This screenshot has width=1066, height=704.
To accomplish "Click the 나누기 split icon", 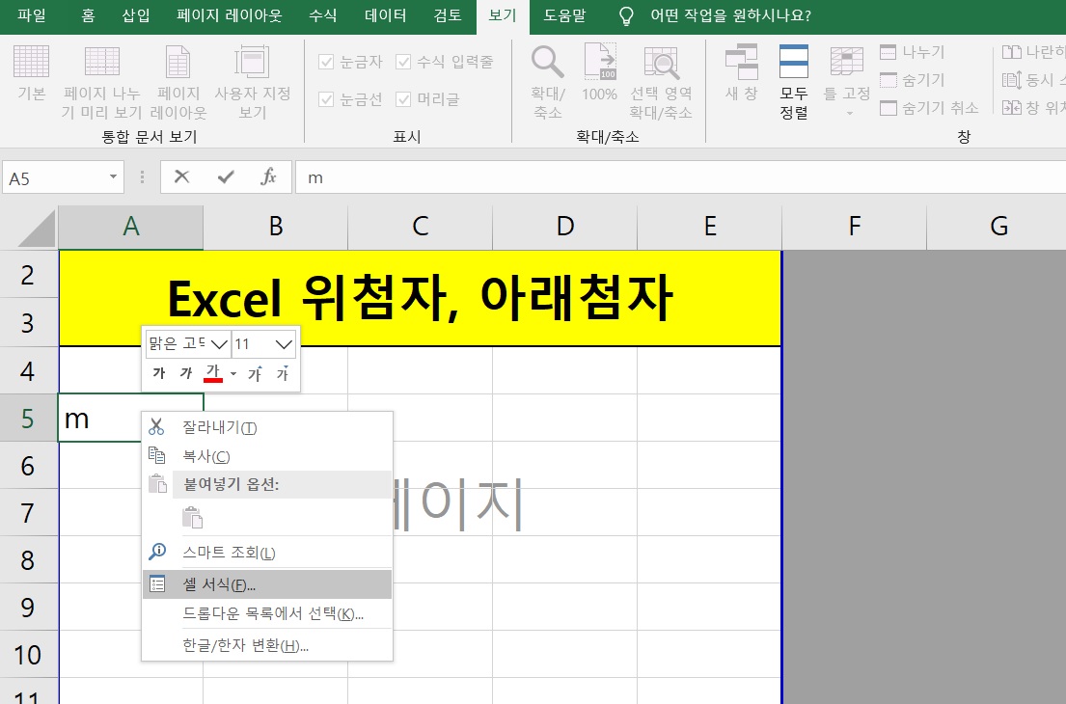I will tap(888, 52).
